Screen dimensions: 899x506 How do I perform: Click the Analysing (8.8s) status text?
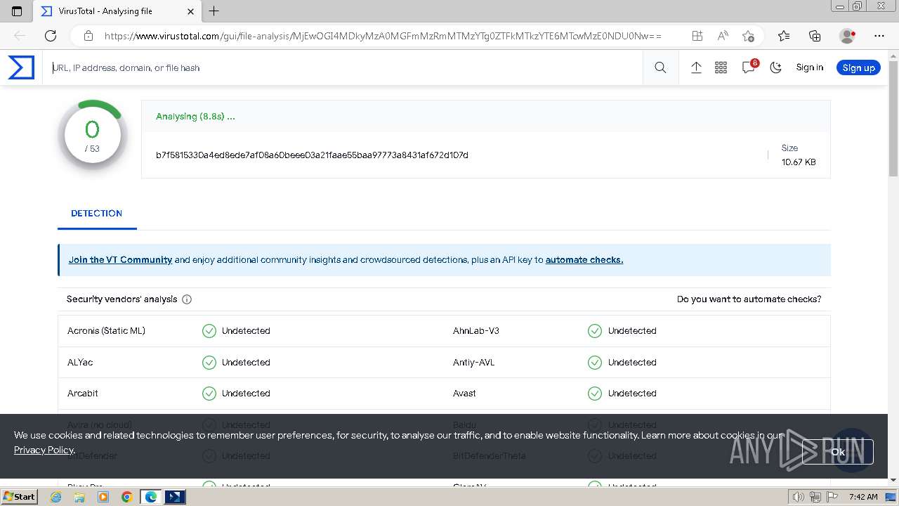[x=195, y=117]
